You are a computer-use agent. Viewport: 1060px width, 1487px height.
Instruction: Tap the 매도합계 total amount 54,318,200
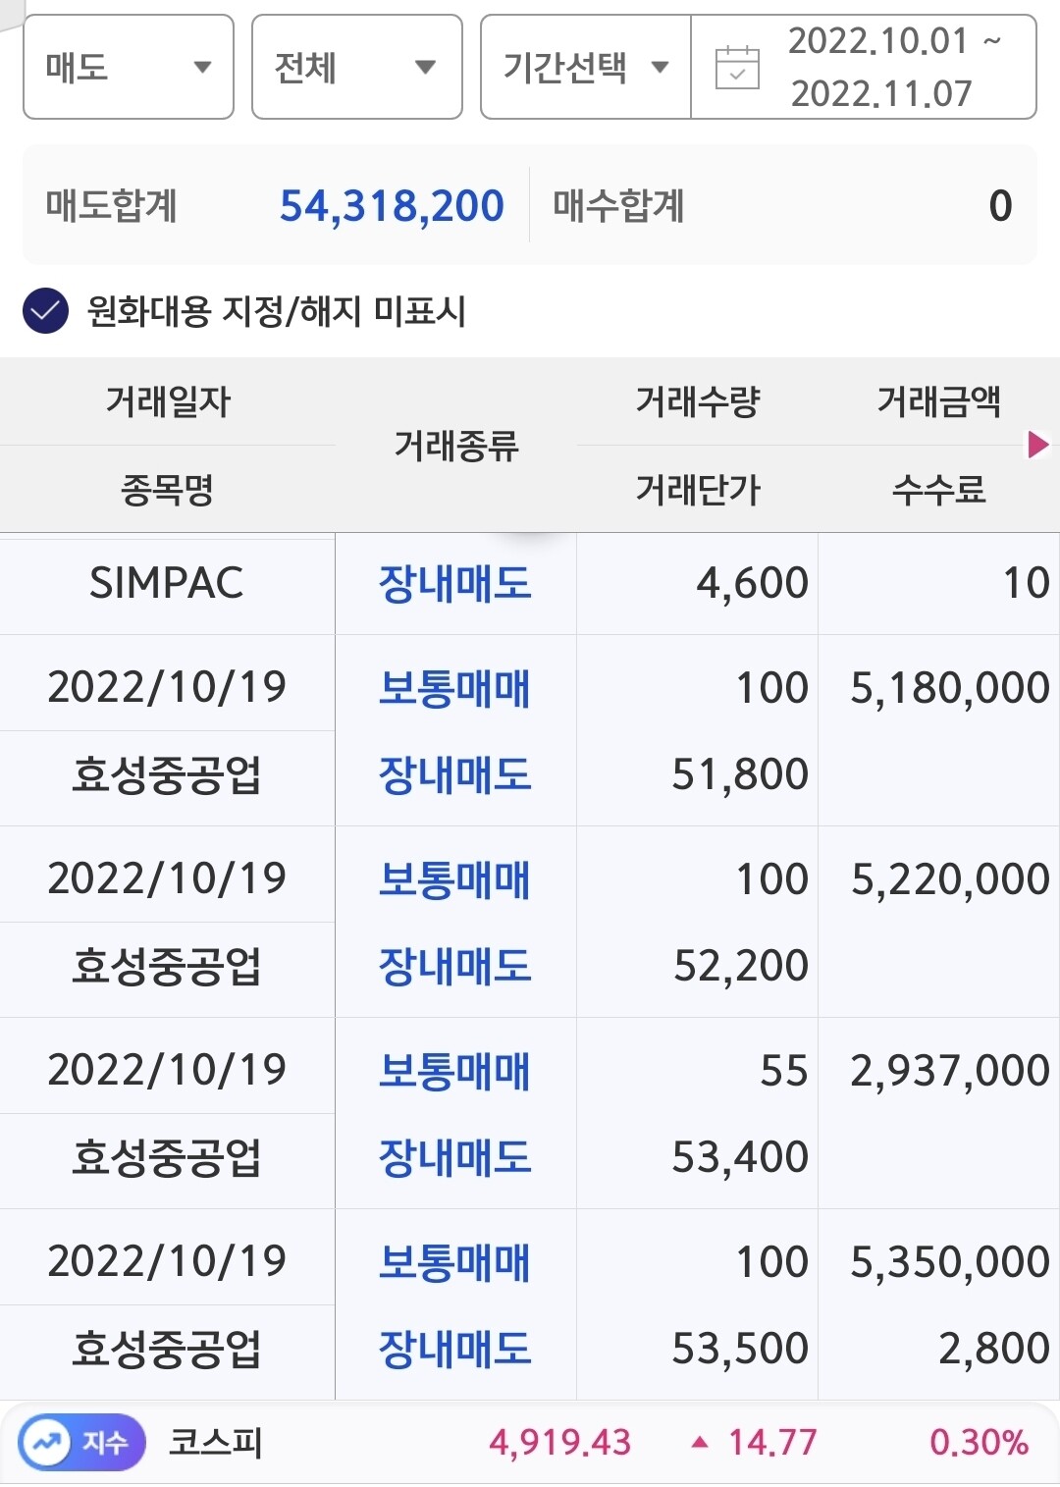coord(392,206)
